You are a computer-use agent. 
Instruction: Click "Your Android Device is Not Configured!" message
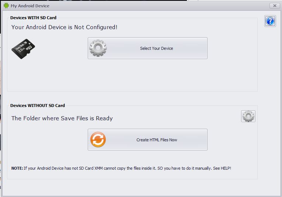point(64,27)
